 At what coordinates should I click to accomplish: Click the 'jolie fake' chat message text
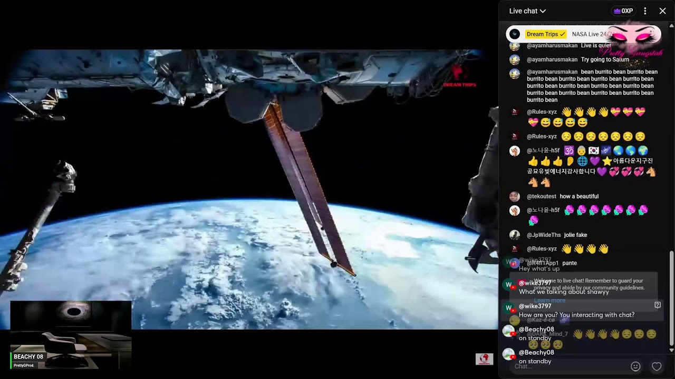tap(575, 235)
